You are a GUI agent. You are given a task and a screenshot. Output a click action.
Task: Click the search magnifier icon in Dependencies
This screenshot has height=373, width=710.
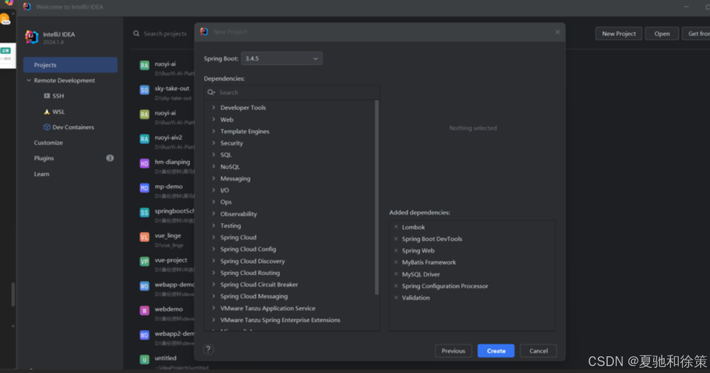point(211,93)
